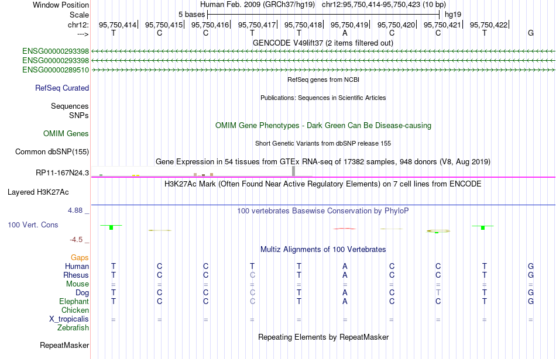Click the 95,750,419 ruler coordinate

coord(349,25)
